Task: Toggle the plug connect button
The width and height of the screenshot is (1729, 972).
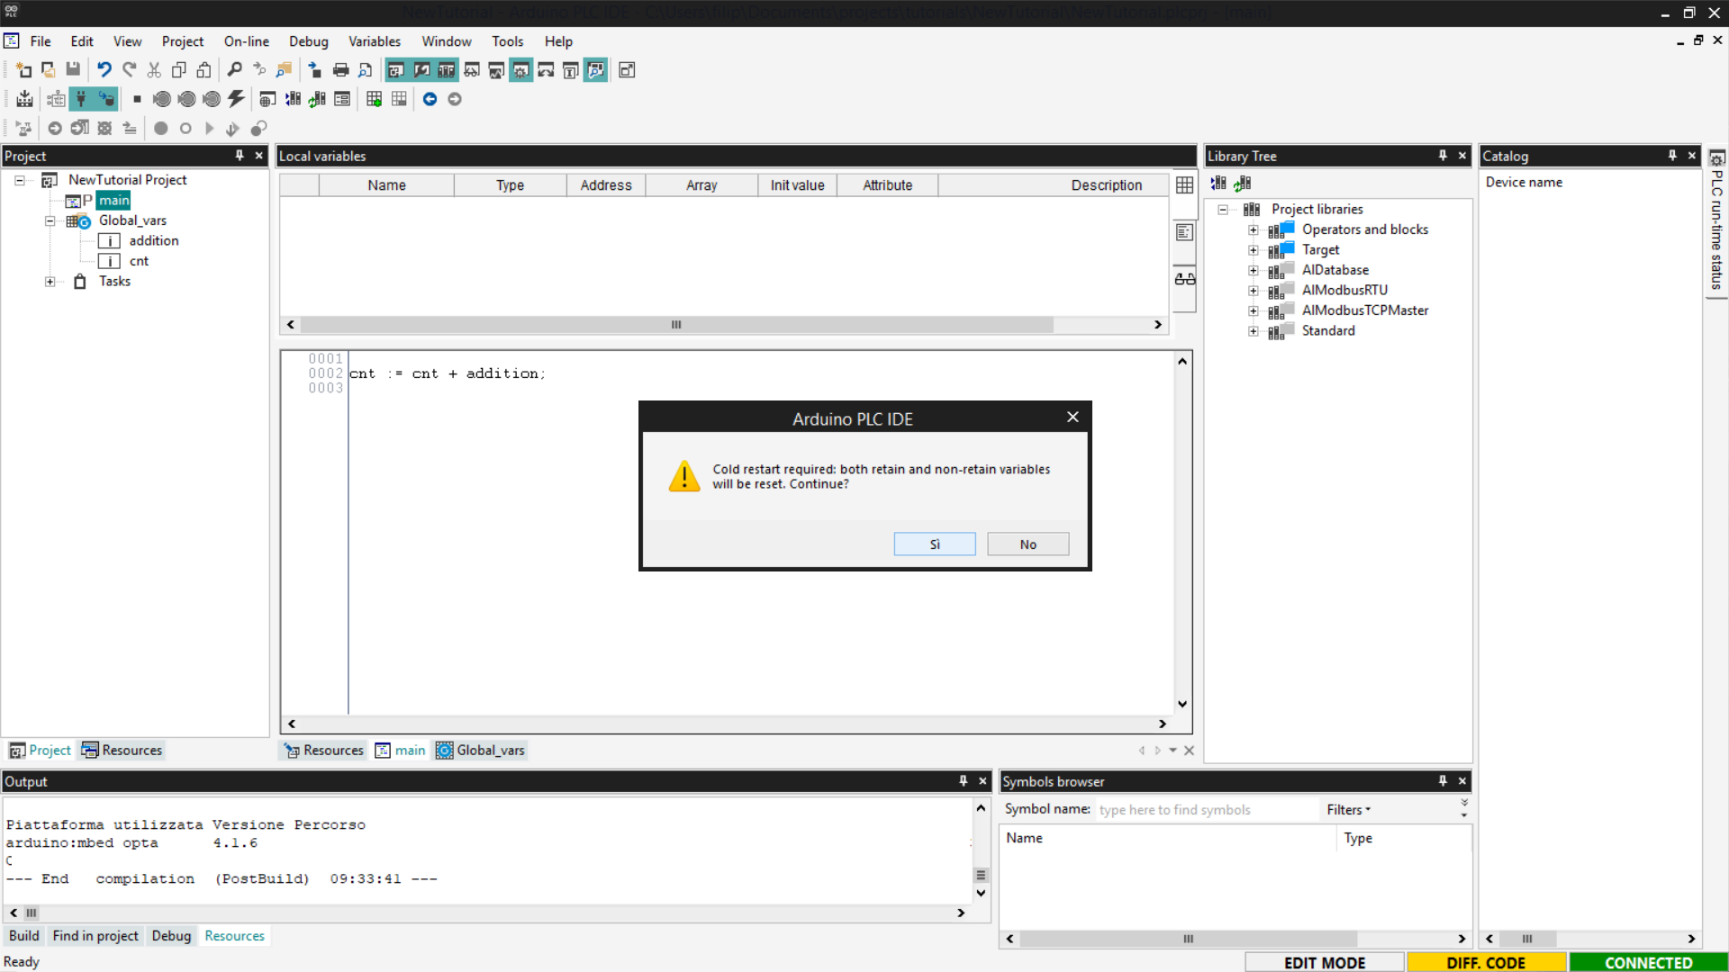Action: coord(81,99)
